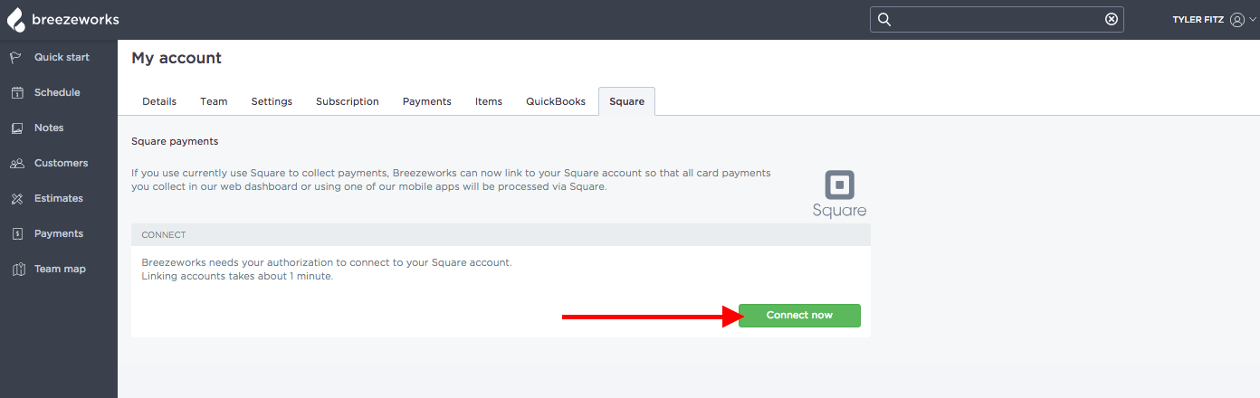Click the Square logo image

pyautogui.click(x=839, y=194)
